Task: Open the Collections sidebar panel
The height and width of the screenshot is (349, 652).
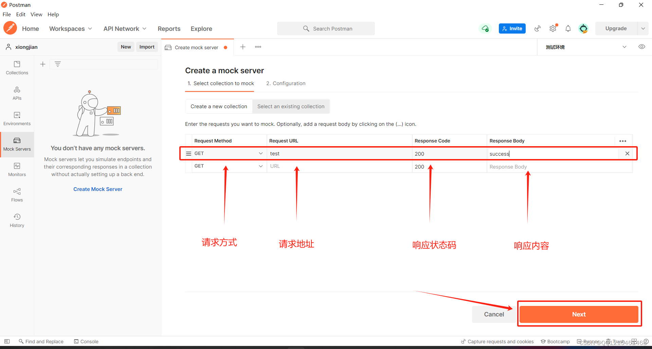Action: point(17,68)
